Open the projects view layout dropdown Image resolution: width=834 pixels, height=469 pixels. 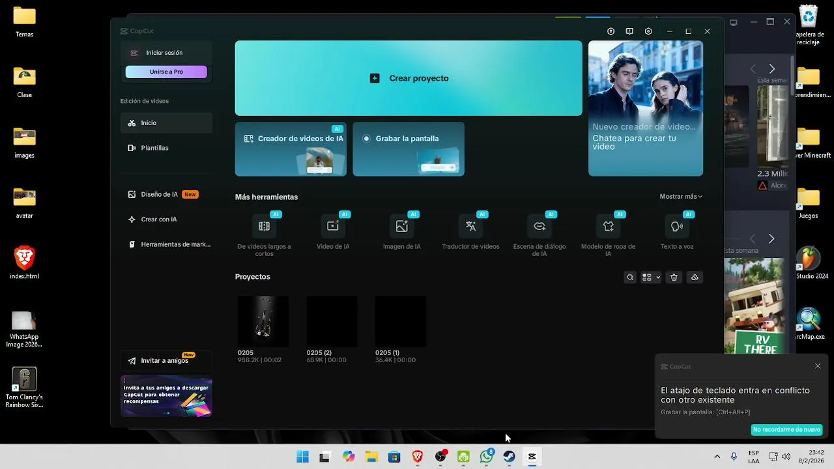point(651,277)
